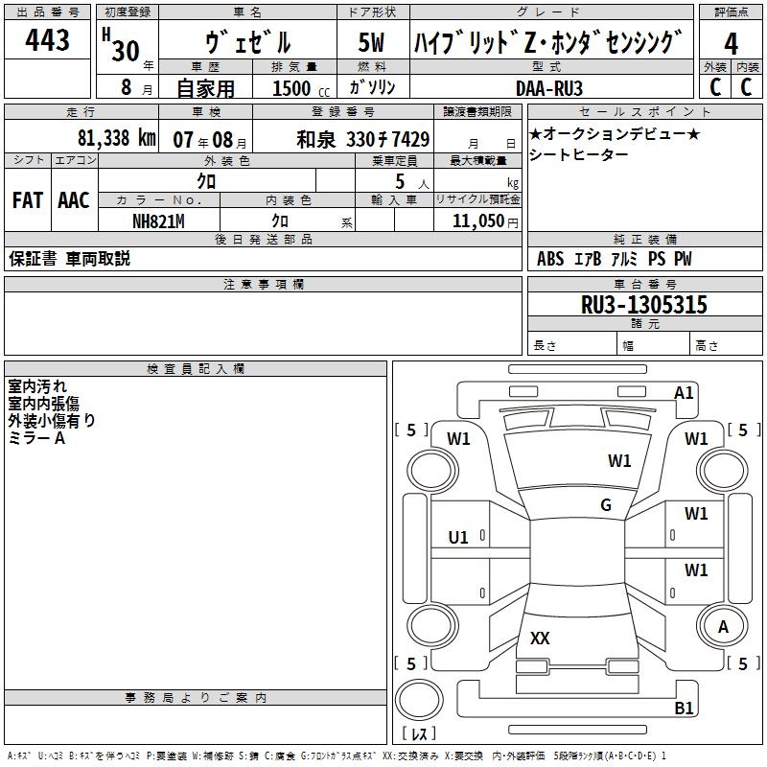Viewport: 767px width, 767px height.
Task: Click the A1 mark on the front bumper
Action: click(x=684, y=393)
